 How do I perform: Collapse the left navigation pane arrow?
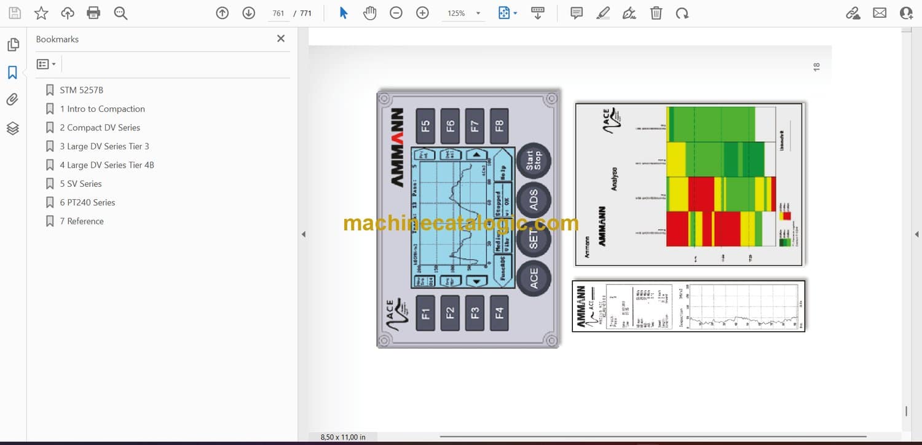(303, 234)
